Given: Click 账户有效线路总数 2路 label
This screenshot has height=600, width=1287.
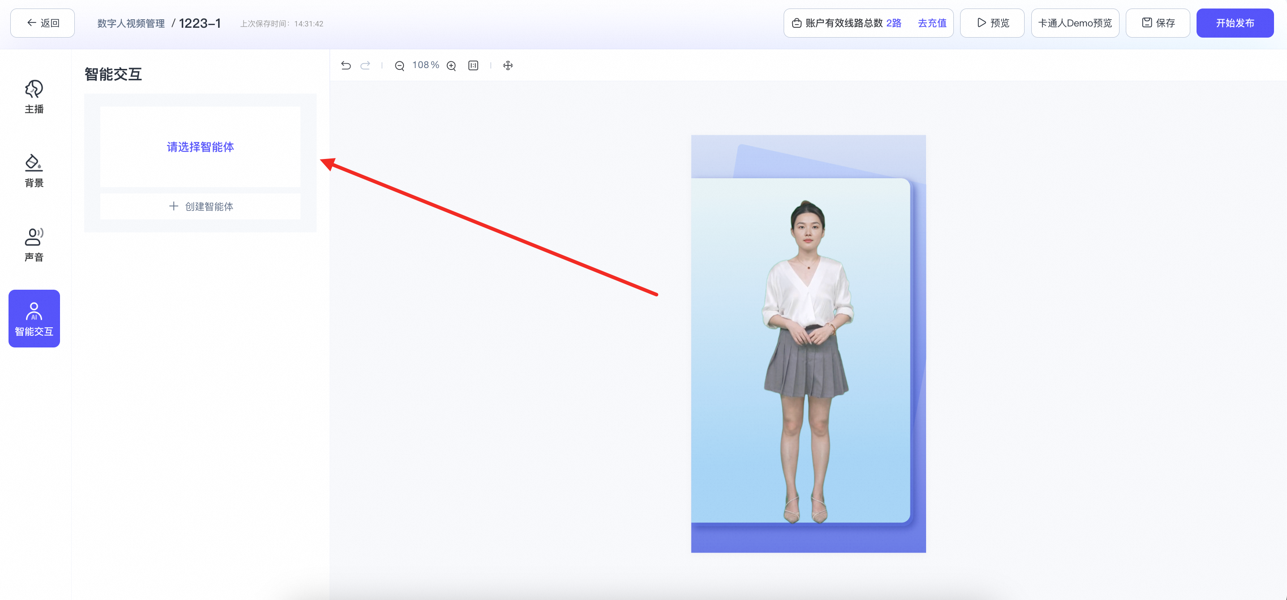Looking at the screenshot, I should tap(854, 23).
